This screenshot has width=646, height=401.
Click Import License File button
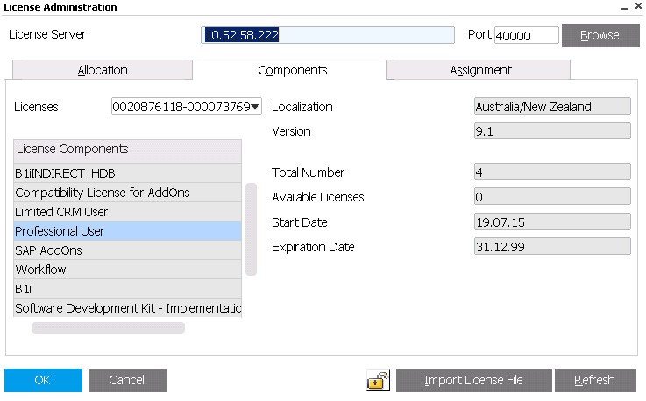473,380
